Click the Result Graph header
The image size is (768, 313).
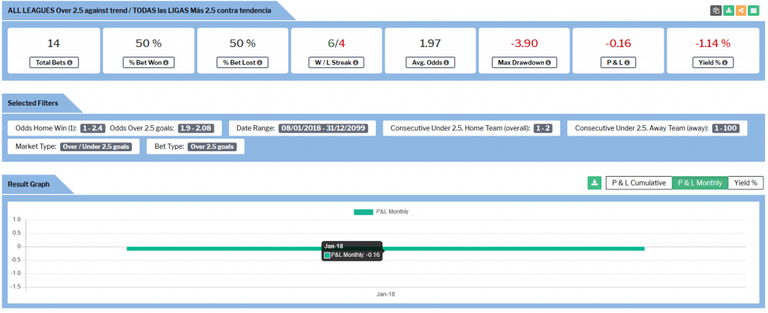pyautogui.click(x=29, y=184)
